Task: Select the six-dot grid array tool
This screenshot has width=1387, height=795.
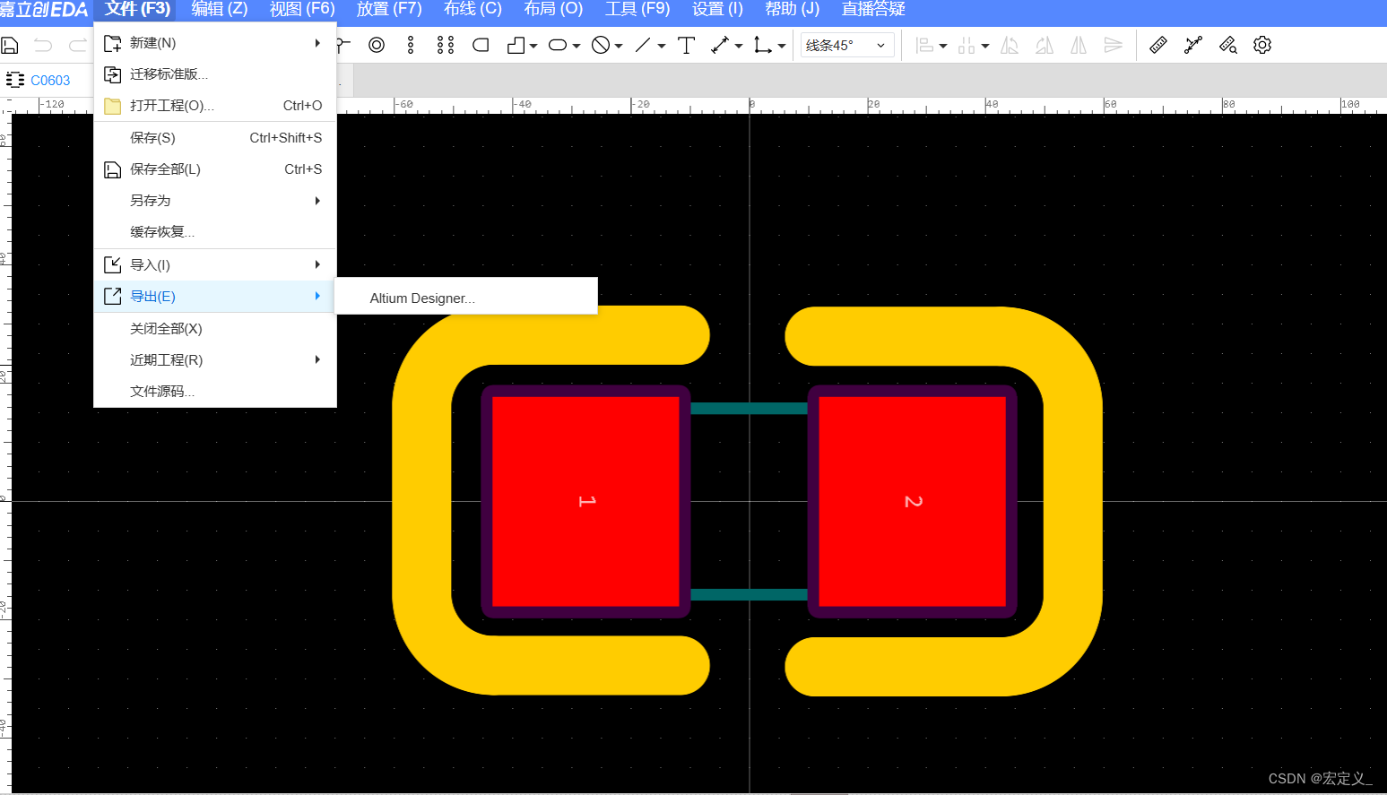Action: click(x=446, y=45)
